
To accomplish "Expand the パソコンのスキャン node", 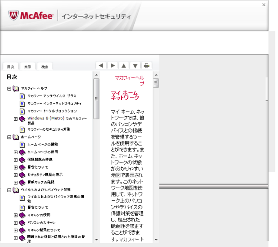I will click(x=16, y=223).
